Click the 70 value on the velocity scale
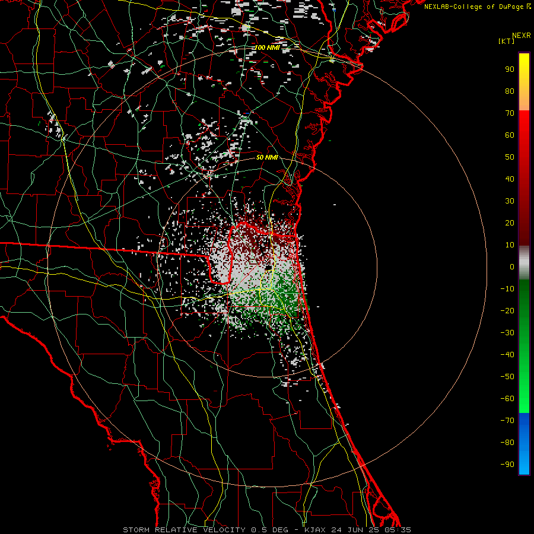 (x=510, y=113)
